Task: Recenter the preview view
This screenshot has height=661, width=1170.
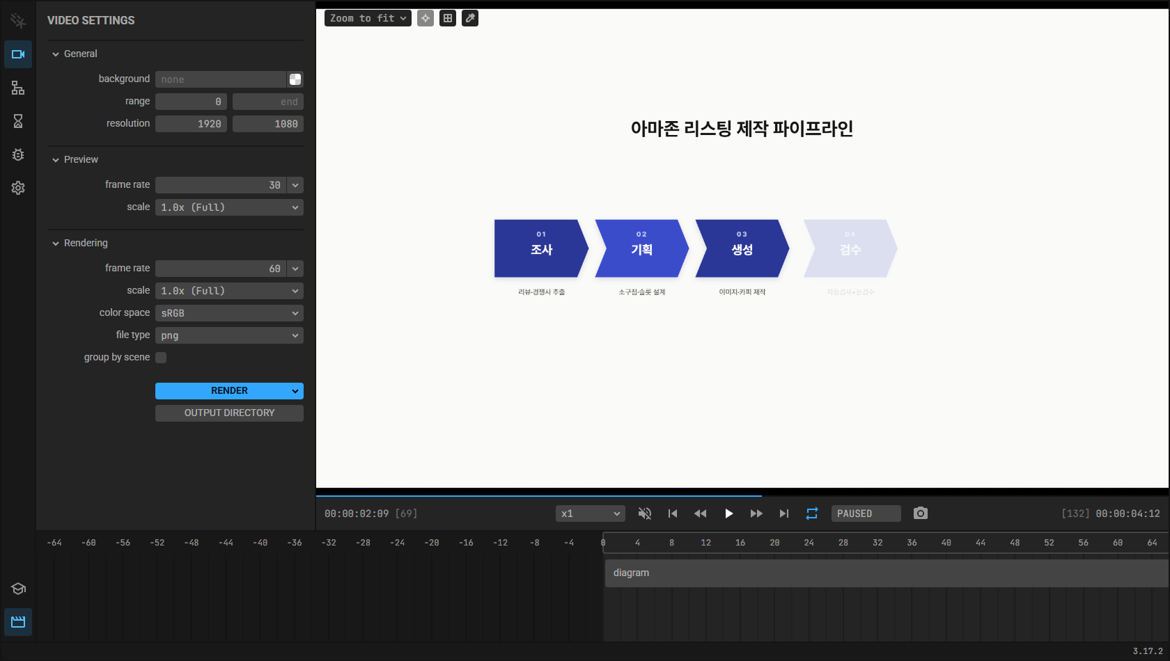Action: [426, 18]
